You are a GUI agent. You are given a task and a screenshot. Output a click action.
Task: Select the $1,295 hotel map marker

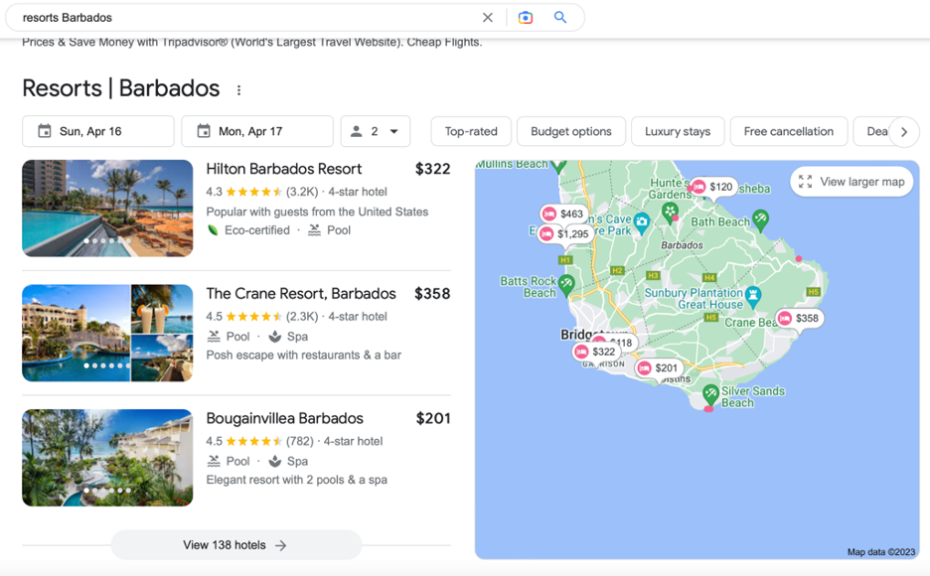tap(564, 234)
